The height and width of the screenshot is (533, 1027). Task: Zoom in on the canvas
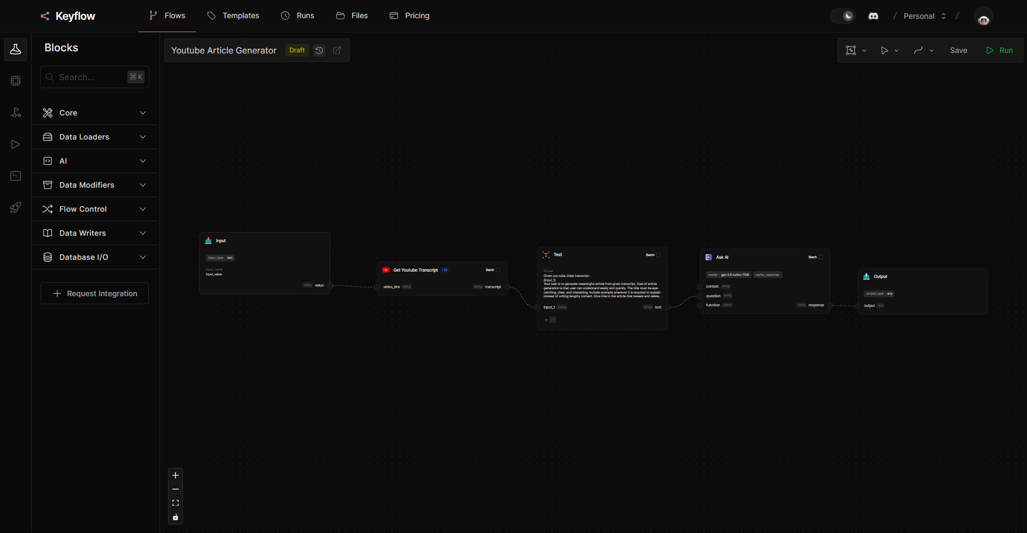(176, 475)
